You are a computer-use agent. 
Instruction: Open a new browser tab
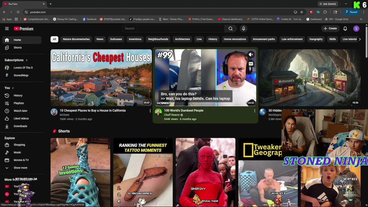[x=50, y=4]
